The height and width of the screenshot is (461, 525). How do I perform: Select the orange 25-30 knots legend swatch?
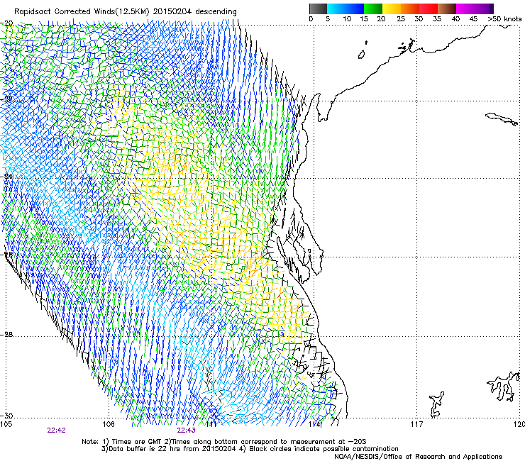[x=410, y=9]
